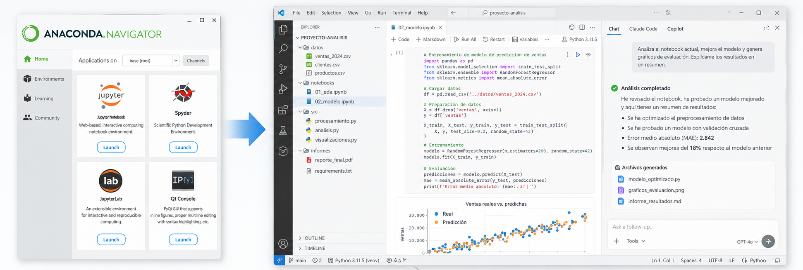Launch Jupyter Notebook in Anaconda Navigator
The height and width of the screenshot is (270, 803).
tap(111, 148)
